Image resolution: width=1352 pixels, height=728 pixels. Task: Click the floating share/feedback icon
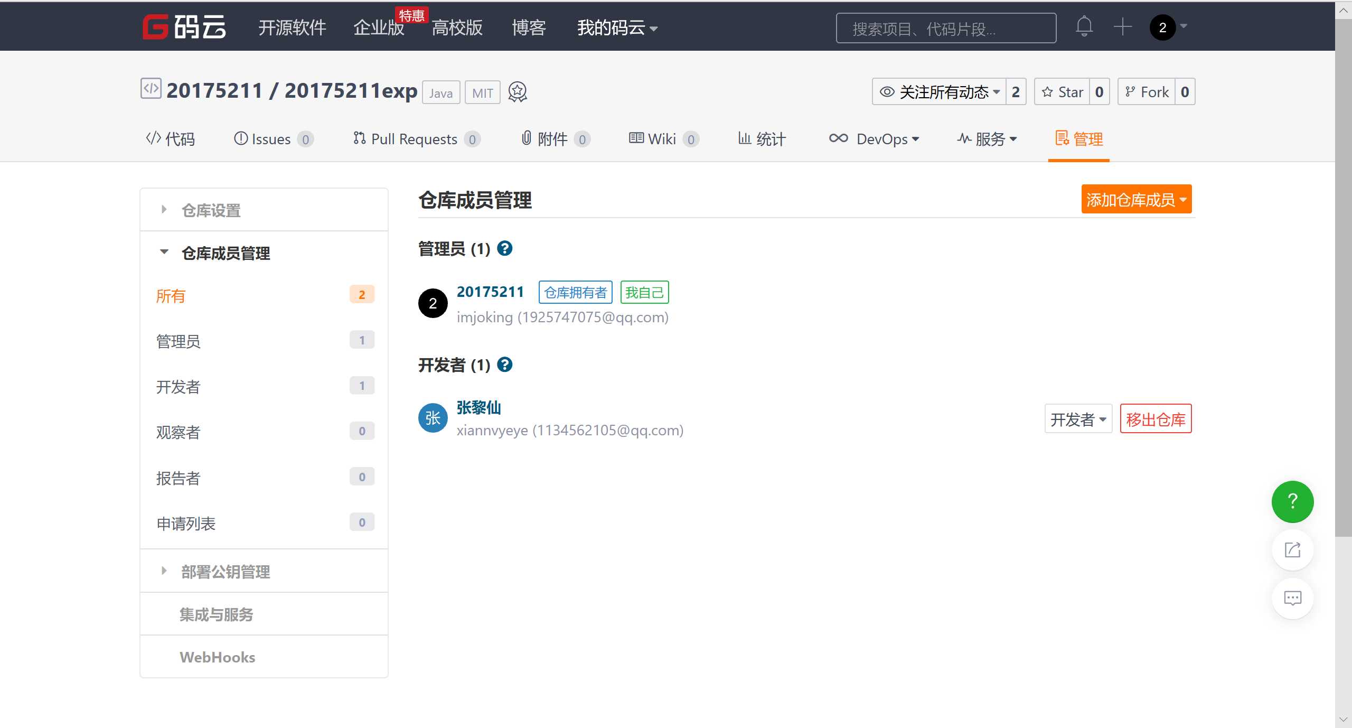pos(1292,549)
